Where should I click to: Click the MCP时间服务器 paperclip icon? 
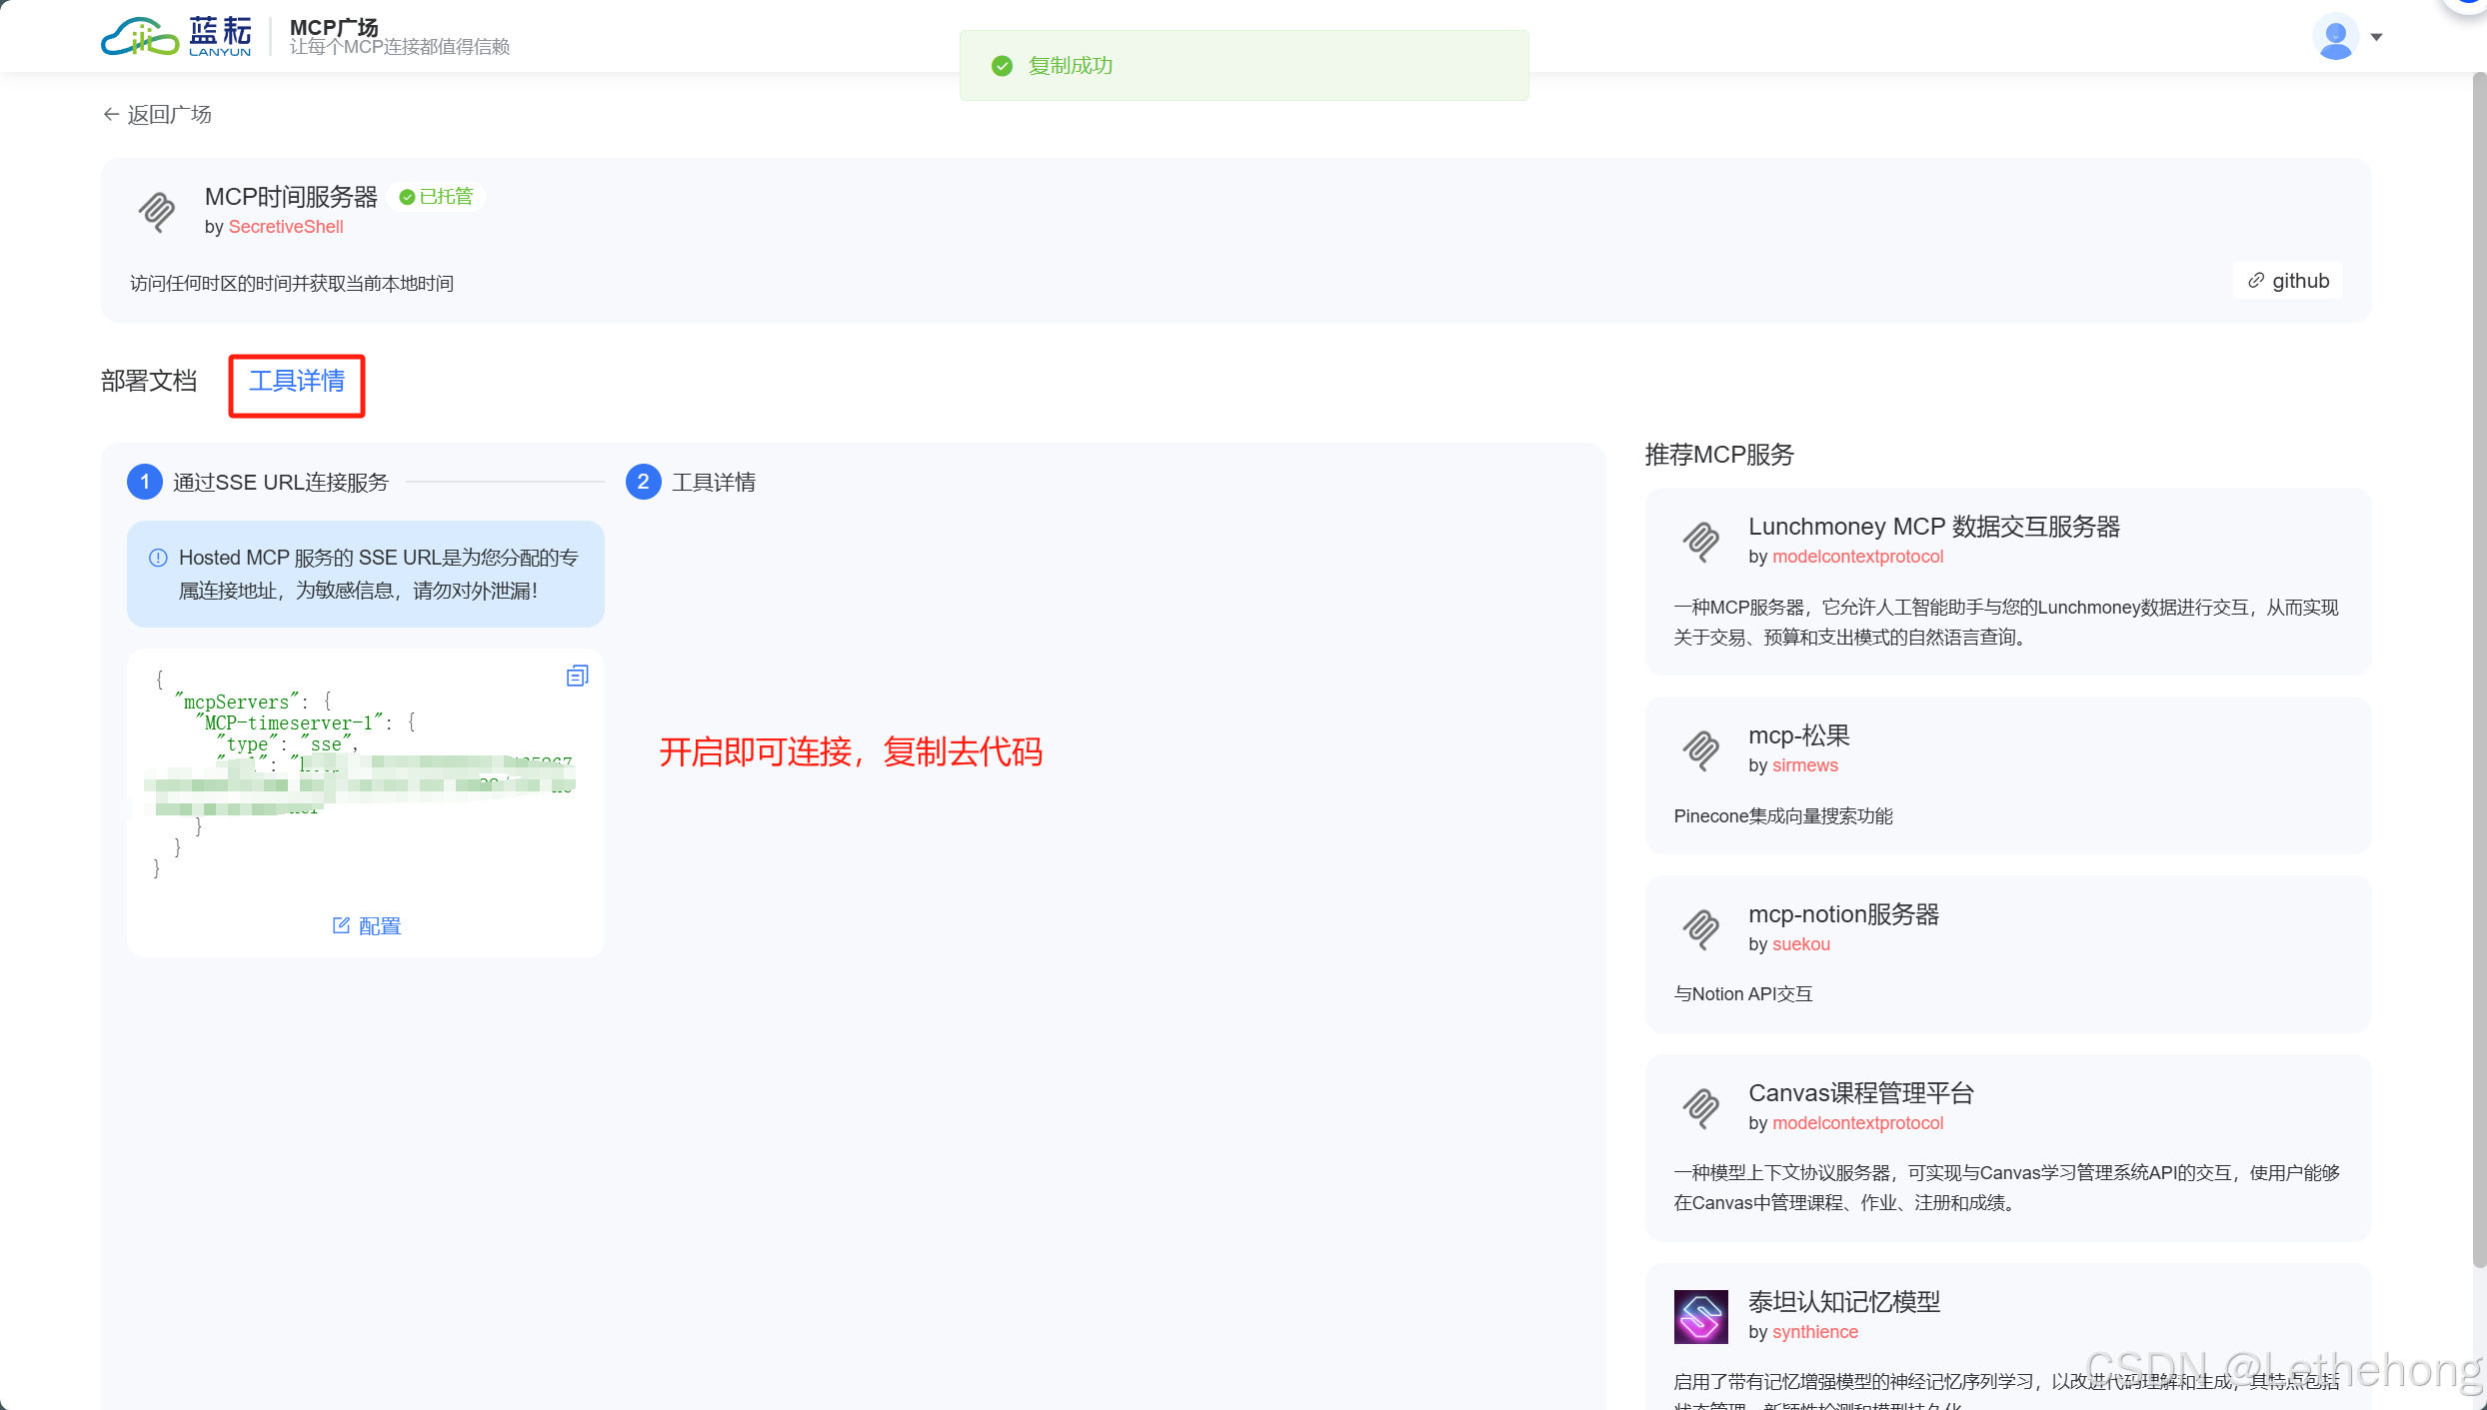point(156,211)
